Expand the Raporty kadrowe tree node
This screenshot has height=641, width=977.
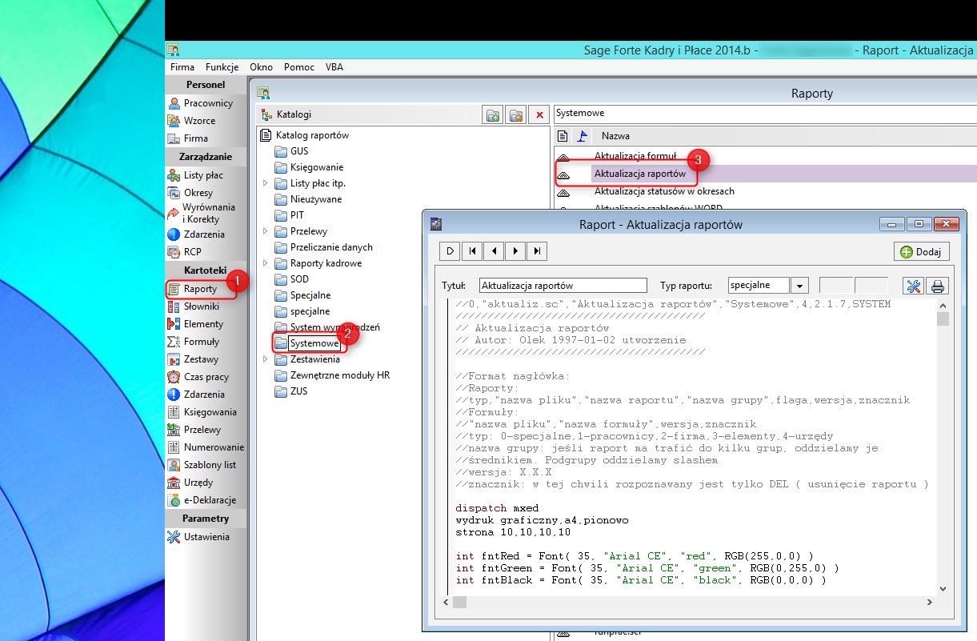(266, 263)
